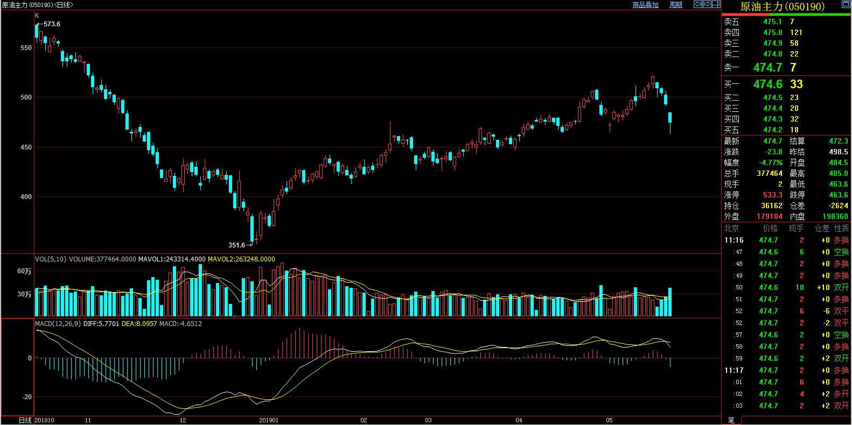Maximize the 原油主力 quote panel
The image size is (852, 425).
[x=846, y=4]
